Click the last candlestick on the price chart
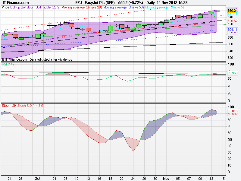The width and height of the screenshot is (241, 181). pos(217,11)
